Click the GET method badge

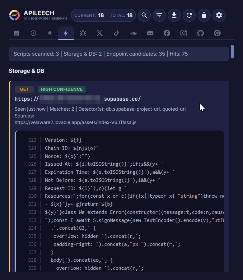(x=24, y=89)
